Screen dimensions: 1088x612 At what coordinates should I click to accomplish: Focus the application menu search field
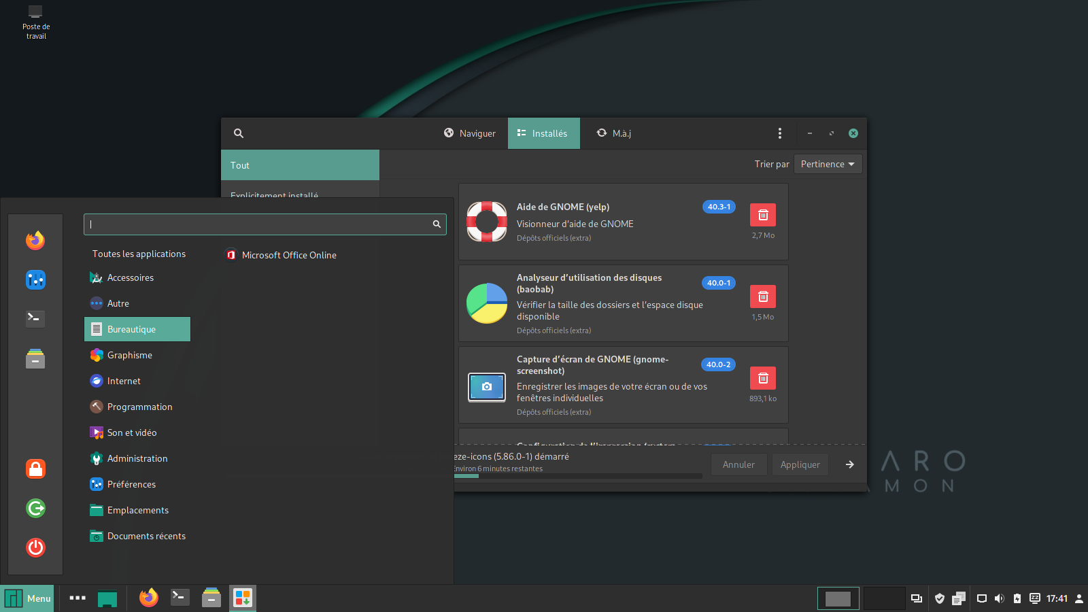click(x=258, y=224)
